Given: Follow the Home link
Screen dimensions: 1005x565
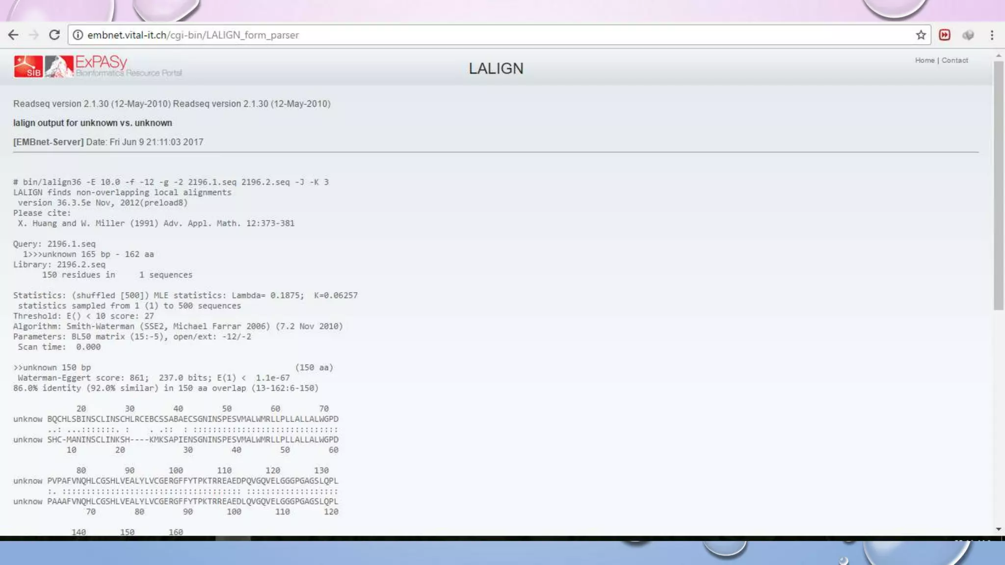Looking at the screenshot, I should point(925,60).
